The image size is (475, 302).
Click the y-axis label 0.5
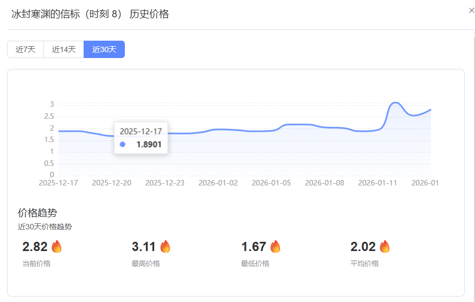(49, 163)
